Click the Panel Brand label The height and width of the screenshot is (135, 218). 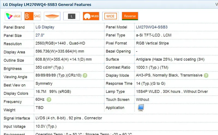click(x=14, y=27)
